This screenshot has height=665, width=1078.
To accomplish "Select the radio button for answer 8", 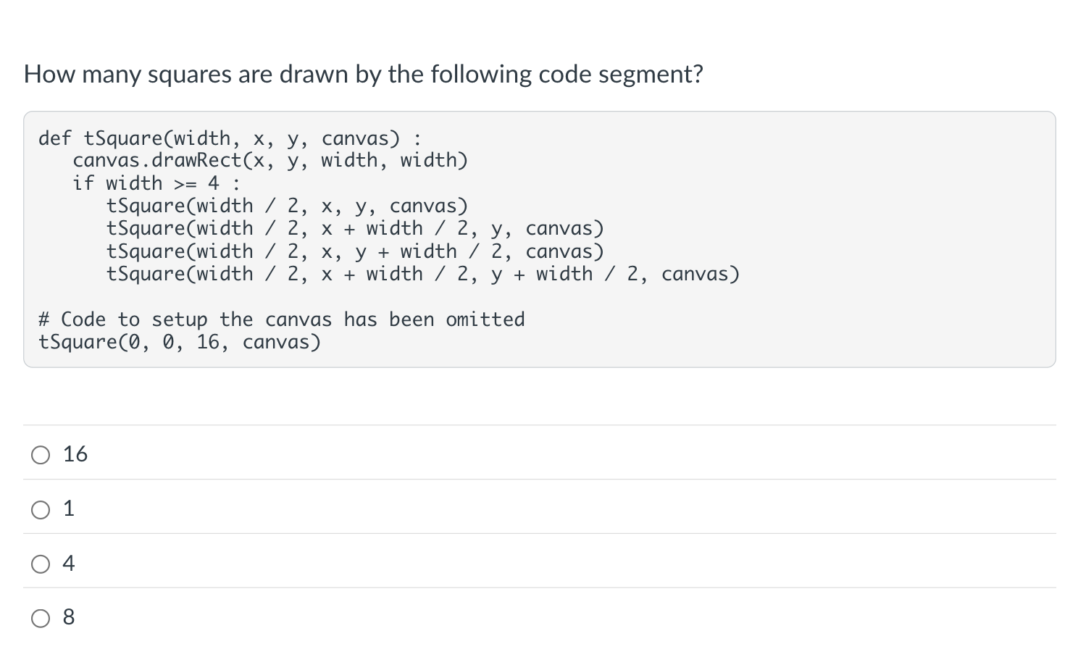I will click(x=41, y=618).
